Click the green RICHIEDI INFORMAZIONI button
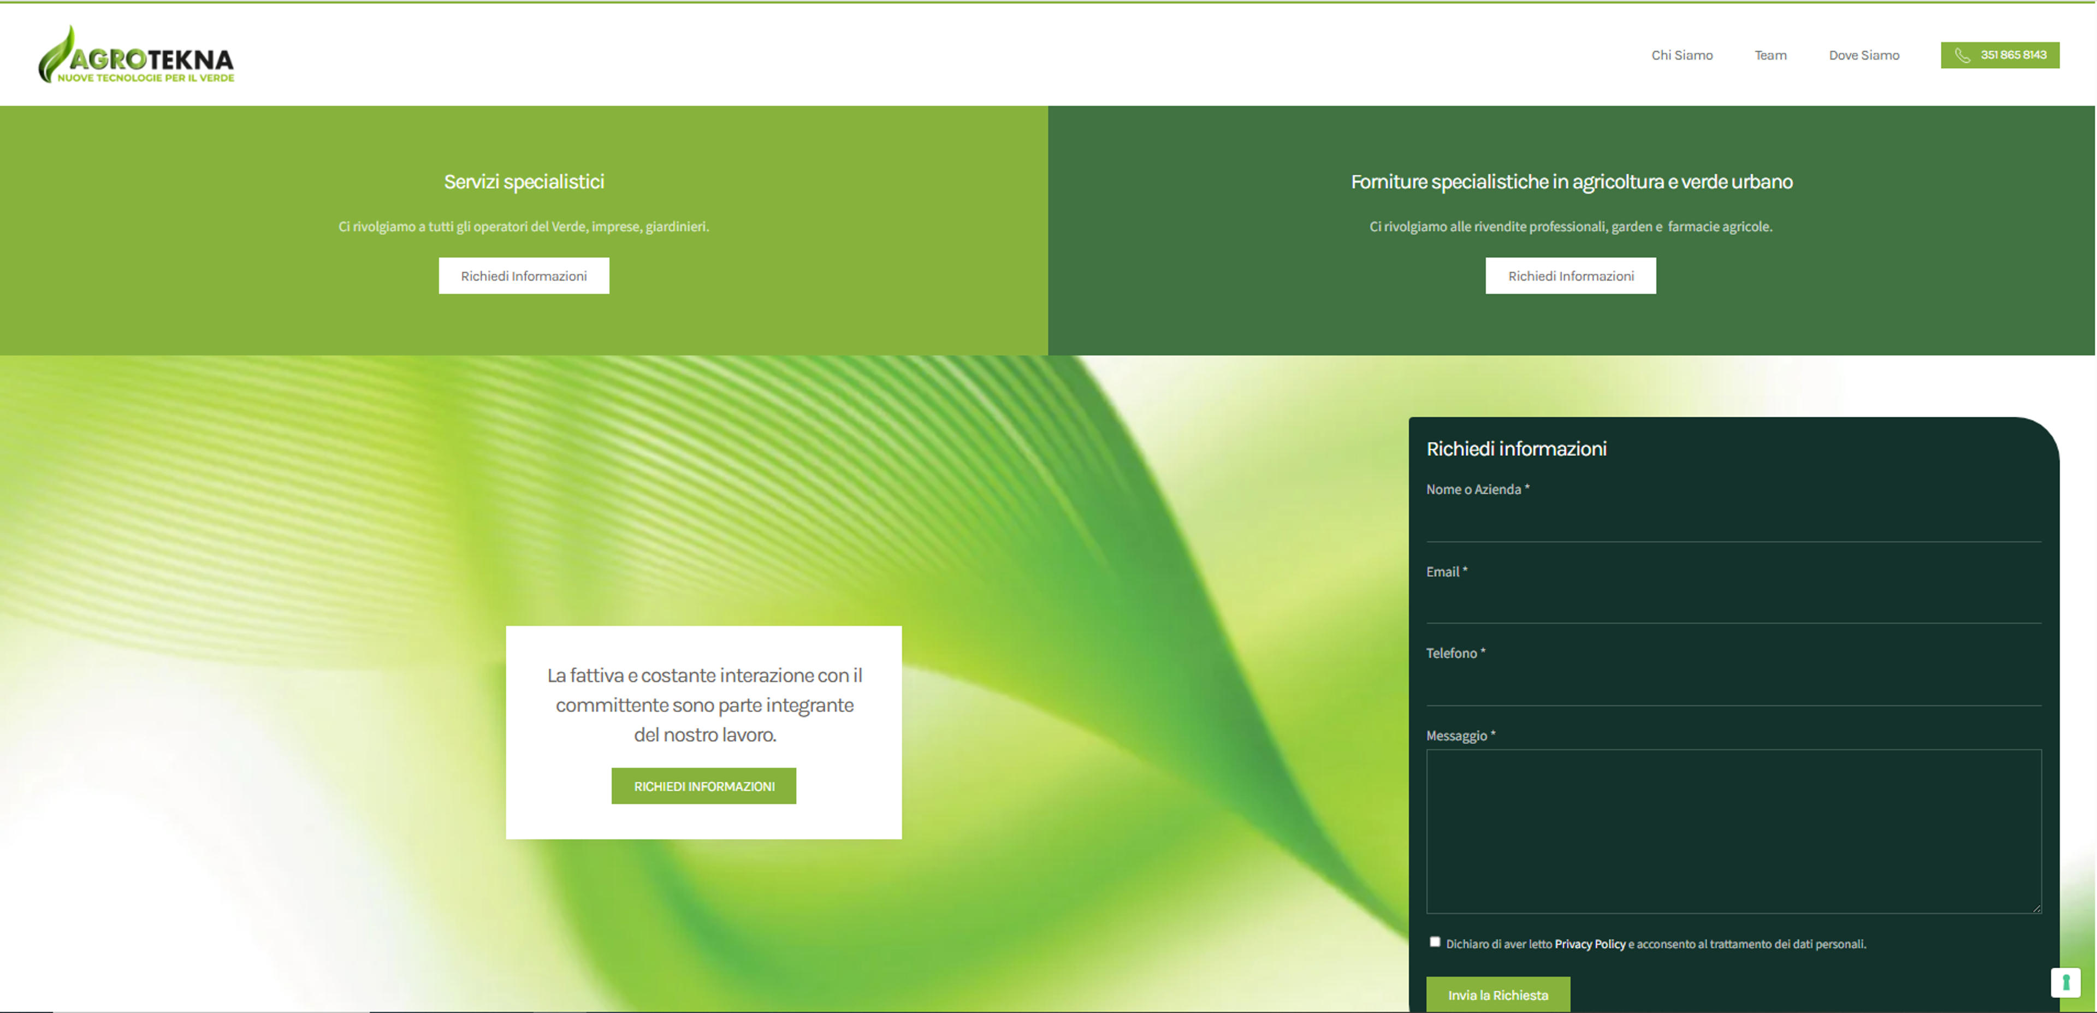Screen dimensions: 2097x1013 [x=703, y=786]
